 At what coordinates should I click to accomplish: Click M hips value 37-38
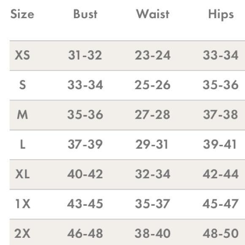coord(220,114)
